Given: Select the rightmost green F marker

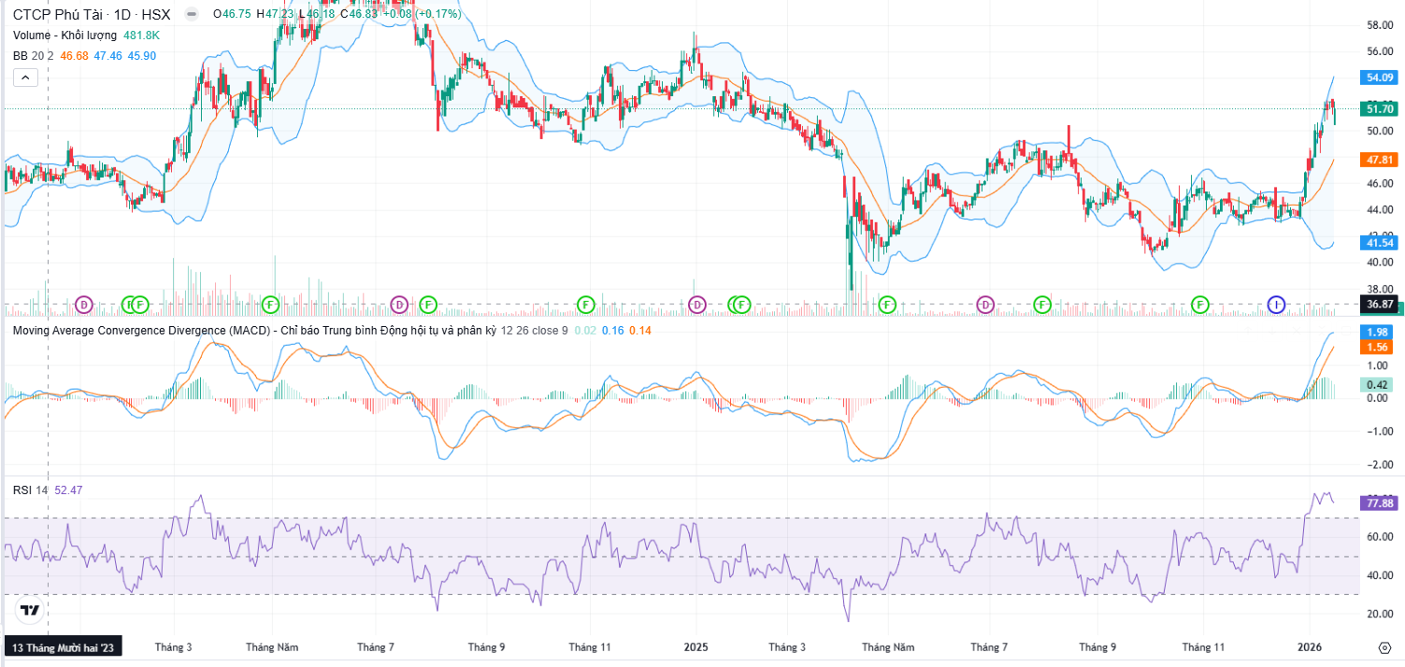Looking at the screenshot, I should coord(1200,305).
